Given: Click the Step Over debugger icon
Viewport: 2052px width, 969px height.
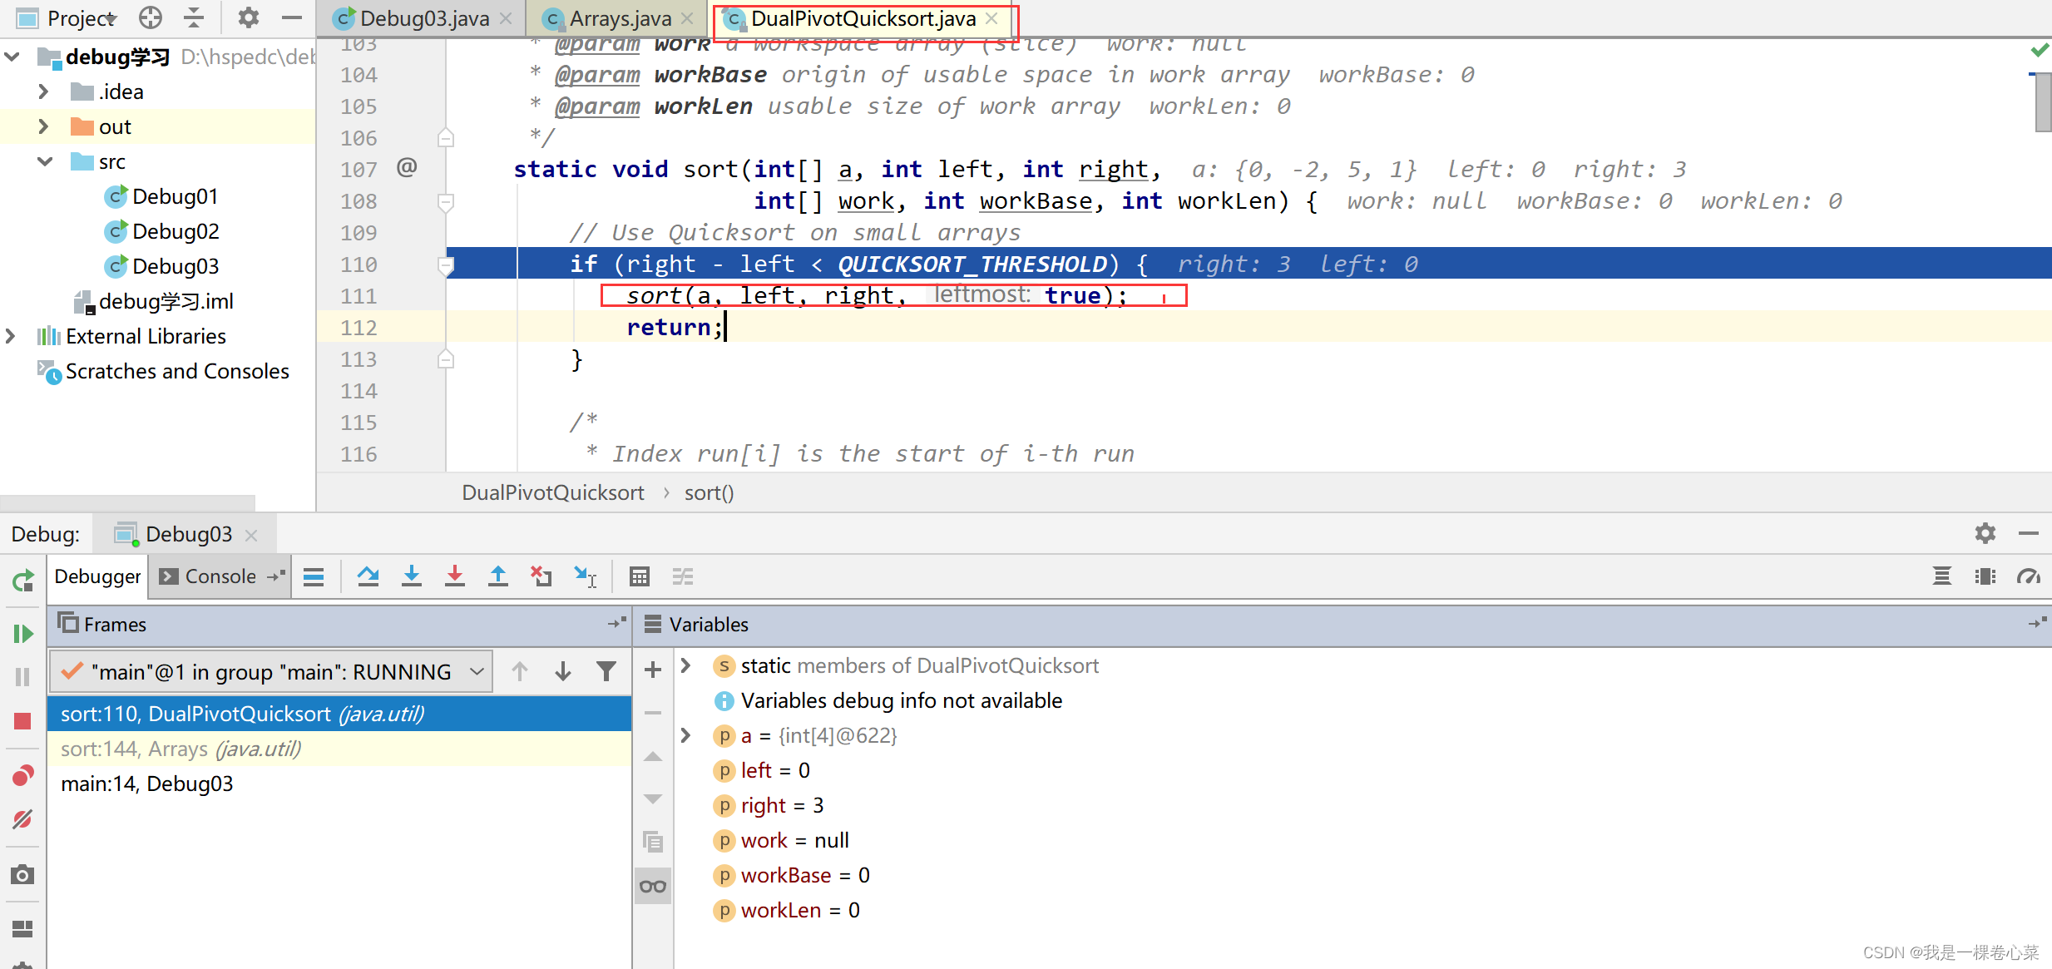Looking at the screenshot, I should coord(368,576).
